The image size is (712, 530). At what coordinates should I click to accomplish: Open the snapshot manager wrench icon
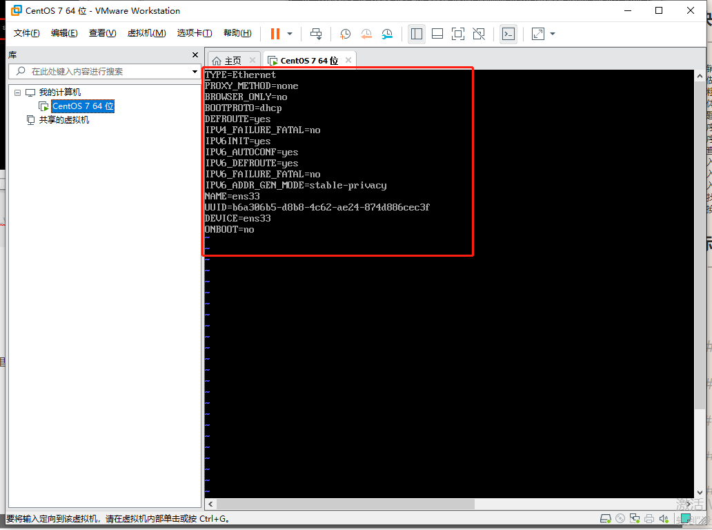click(x=387, y=34)
